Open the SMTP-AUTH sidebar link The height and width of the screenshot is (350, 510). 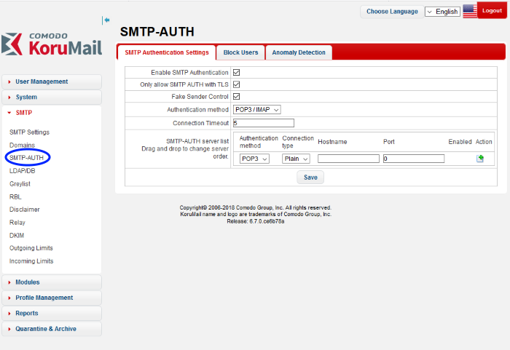tap(26, 157)
